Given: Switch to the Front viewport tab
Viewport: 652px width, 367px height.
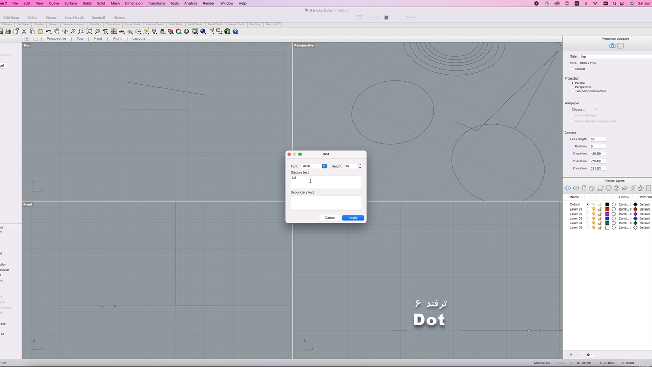Looking at the screenshot, I should (98, 39).
